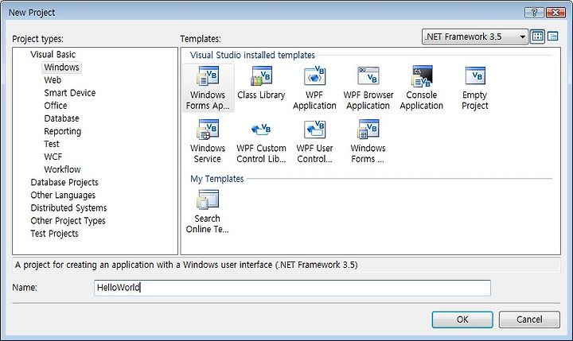The image size is (573, 341).
Task: Select the Windows Forms Application template icon
Action: pos(208,76)
